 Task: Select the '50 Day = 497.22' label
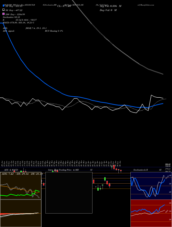click(14, 10)
